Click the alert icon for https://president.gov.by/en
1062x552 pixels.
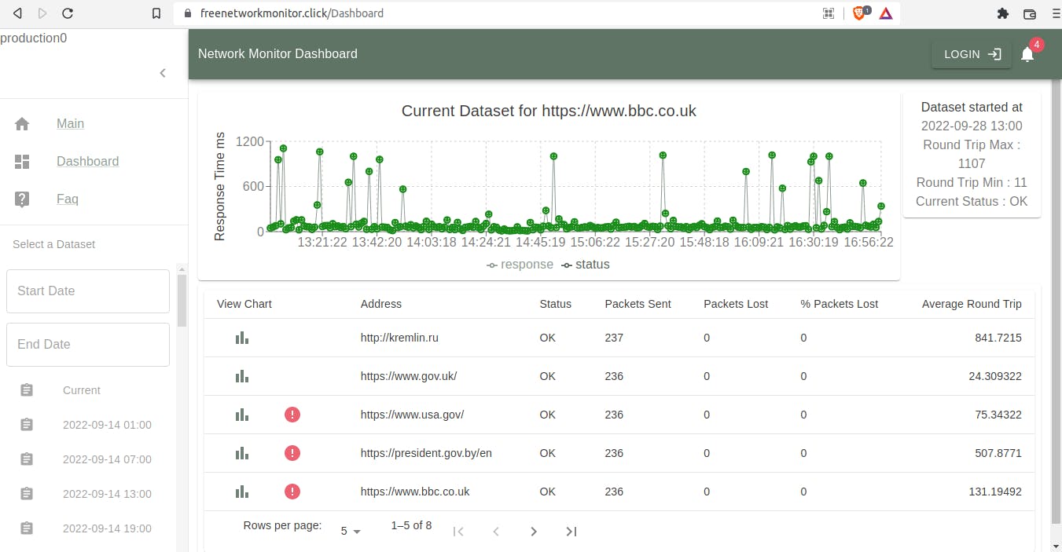292,453
